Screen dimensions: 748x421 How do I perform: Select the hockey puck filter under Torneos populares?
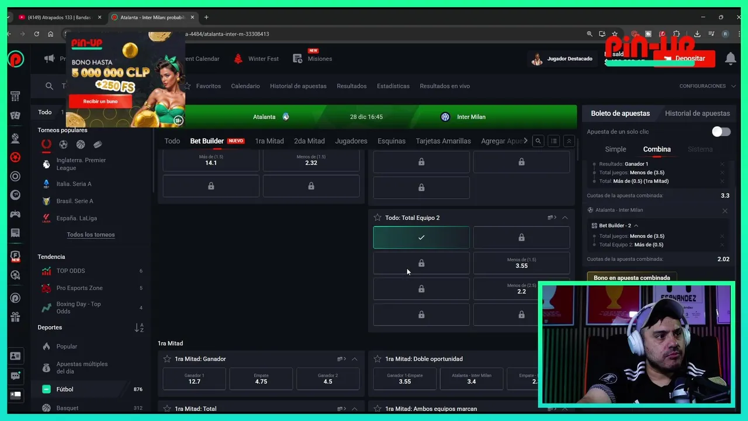[x=98, y=144]
